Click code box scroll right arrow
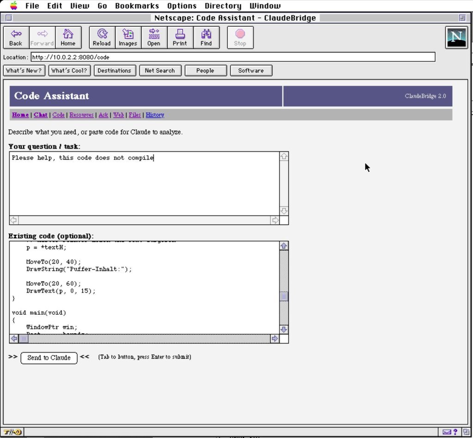The image size is (473, 438). pos(275,339)
